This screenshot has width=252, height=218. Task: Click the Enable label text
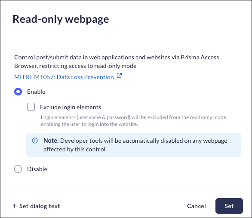click(x=36, y=92)
